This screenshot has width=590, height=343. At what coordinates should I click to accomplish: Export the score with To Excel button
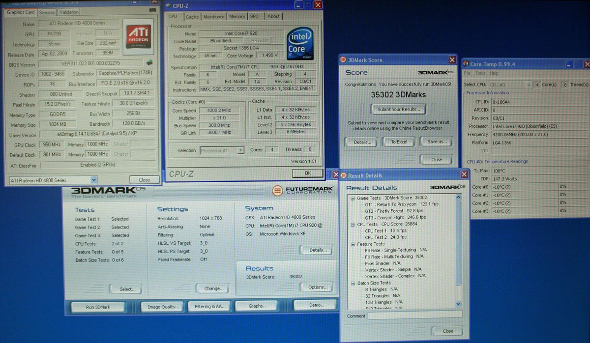(399, 142)
